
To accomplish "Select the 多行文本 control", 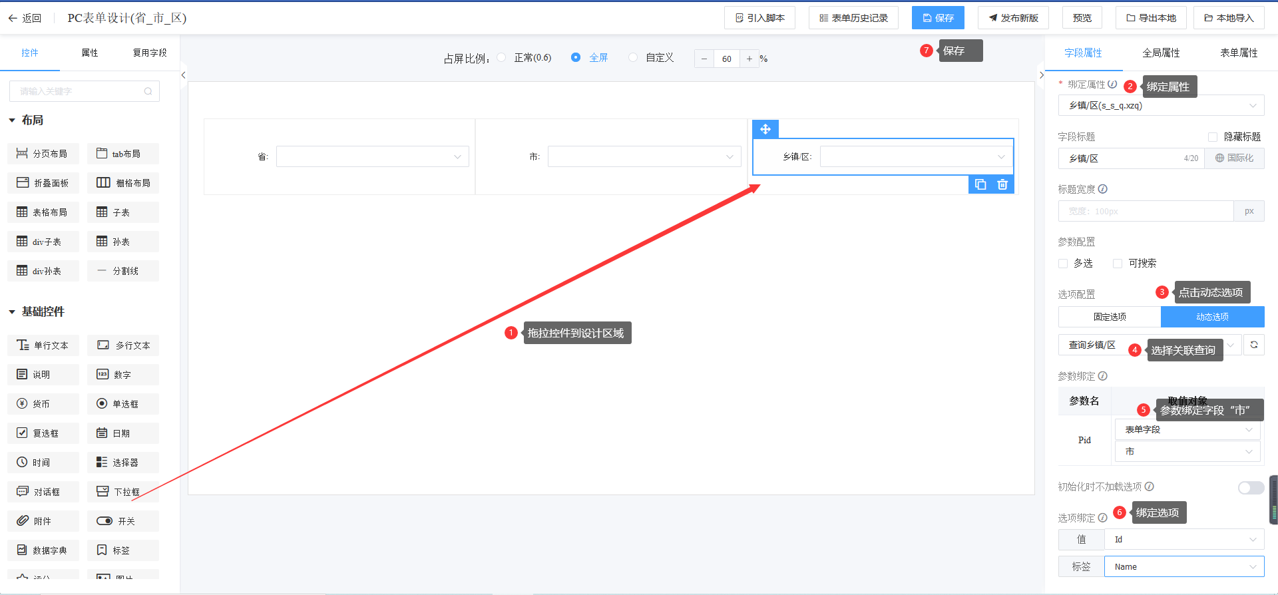I will coord(123,345).
